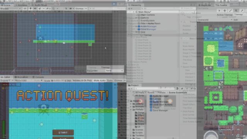
Task: Switch to the Animator tab
Action: click(x=21, y=5)
